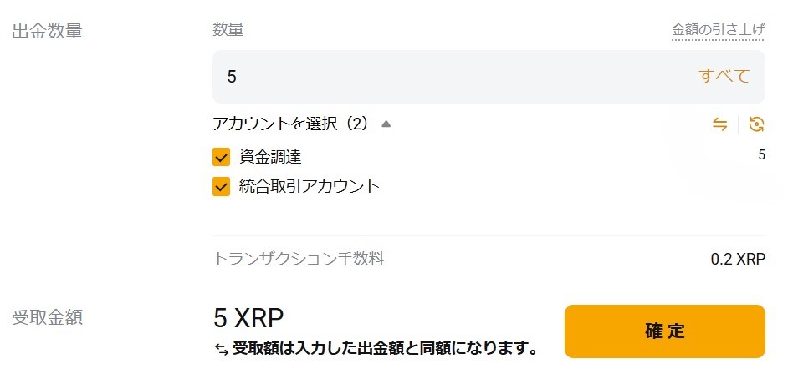
Task: Click the トランザクション手数料 label
Action: coord(299,259)
